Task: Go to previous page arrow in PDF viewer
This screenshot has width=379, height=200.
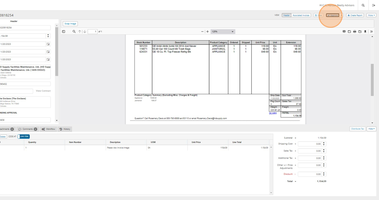Action: click(80, 32)
